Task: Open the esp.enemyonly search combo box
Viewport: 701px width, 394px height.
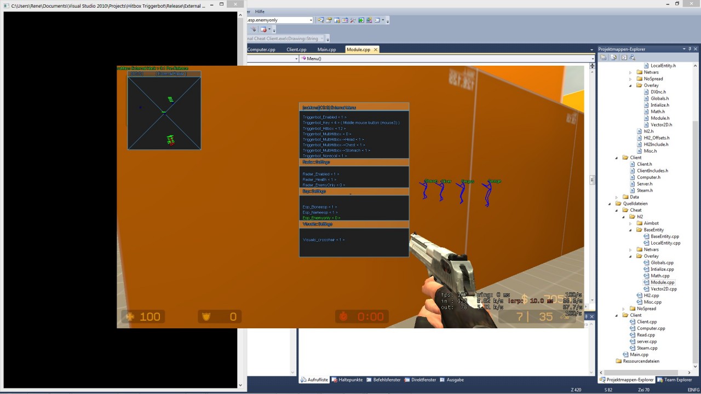Action: pyautogui.click(x=280, y=20)
